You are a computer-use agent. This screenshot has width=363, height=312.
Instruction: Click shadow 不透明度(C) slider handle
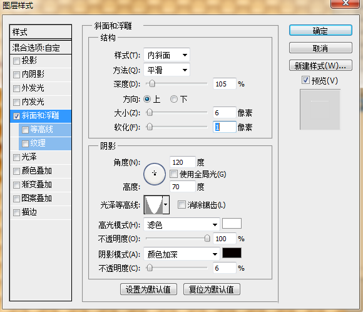(x=150, y=268)
